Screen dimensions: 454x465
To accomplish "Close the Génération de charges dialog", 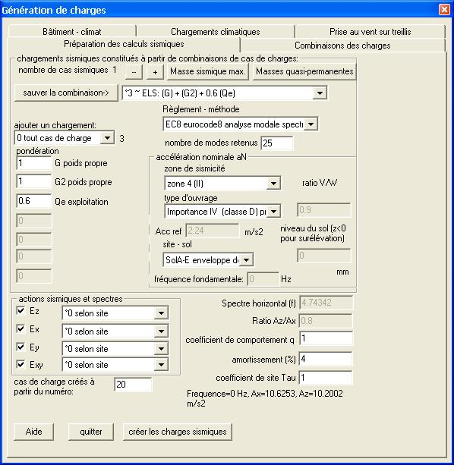I will coord(444,10).
